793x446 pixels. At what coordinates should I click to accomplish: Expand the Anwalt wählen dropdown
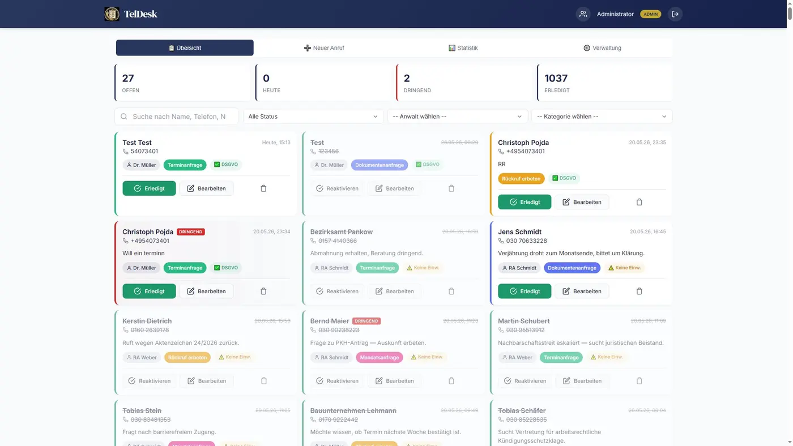point(458,117)
